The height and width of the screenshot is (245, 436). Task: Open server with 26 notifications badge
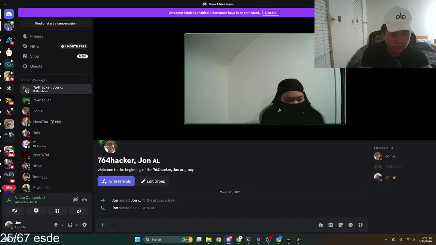(x=9, y=101)
